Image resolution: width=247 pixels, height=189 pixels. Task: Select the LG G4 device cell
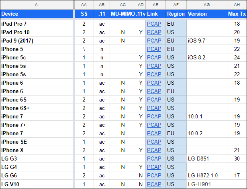click(37, 167)
